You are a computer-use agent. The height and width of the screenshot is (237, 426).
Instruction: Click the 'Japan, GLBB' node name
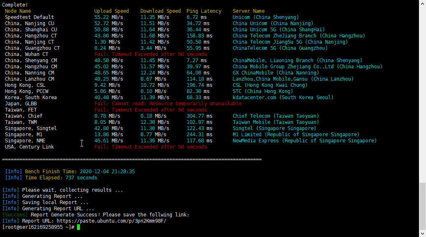click(21, 104)
